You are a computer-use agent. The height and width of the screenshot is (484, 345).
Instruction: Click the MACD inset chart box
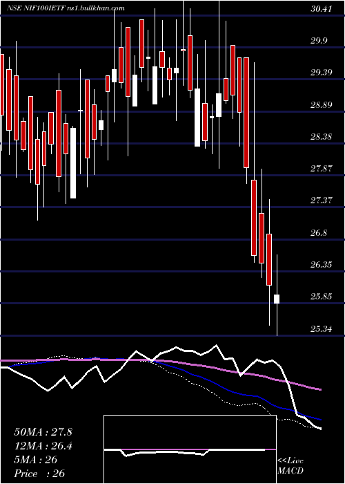click(x=190, y=449)
